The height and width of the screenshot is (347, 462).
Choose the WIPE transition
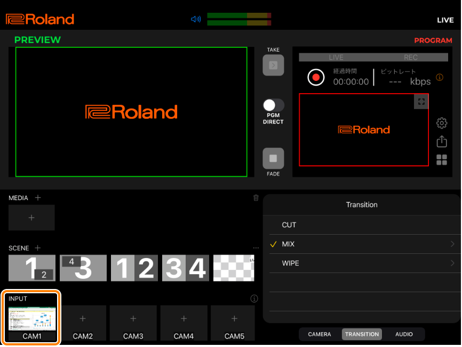click(362, 263)
